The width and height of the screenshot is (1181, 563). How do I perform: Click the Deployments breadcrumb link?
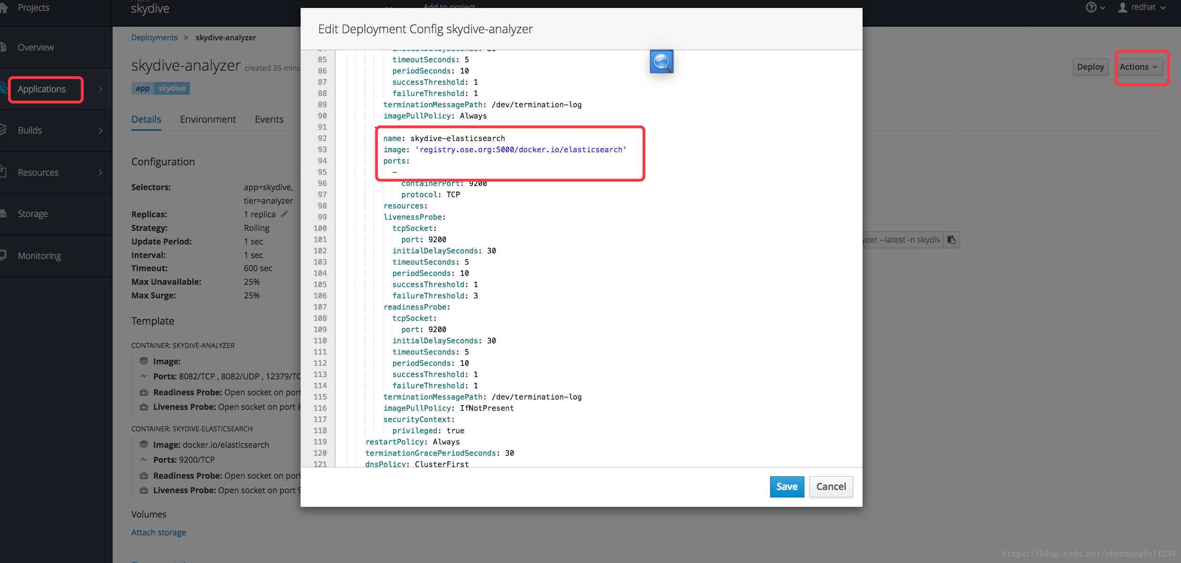click(154, 37)
